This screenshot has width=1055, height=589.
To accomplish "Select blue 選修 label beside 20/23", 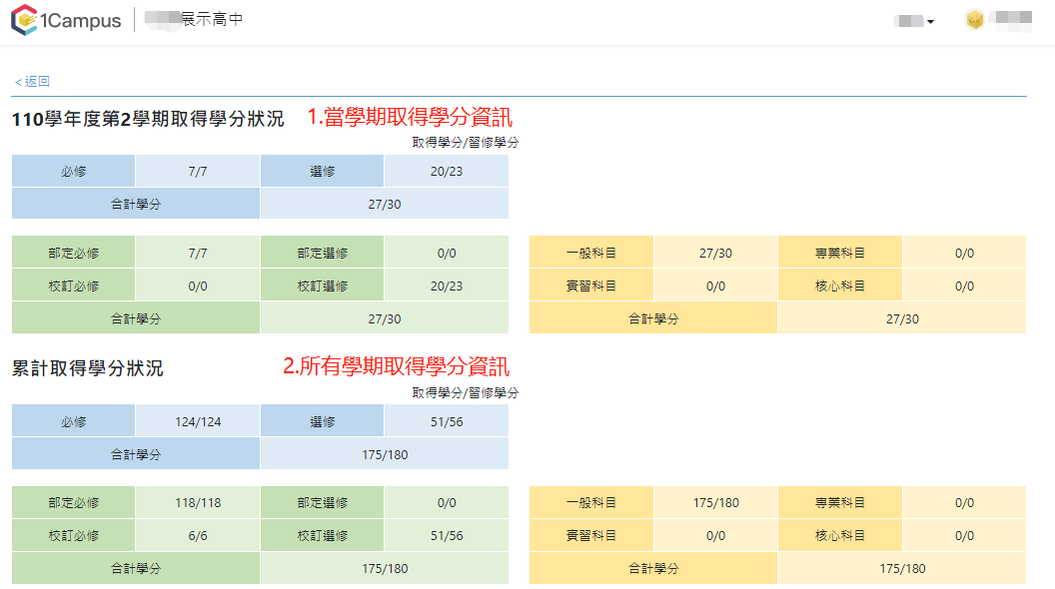I will coord(323,172).
